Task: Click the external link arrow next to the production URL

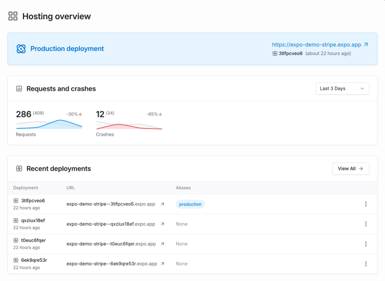Action: 365,44
